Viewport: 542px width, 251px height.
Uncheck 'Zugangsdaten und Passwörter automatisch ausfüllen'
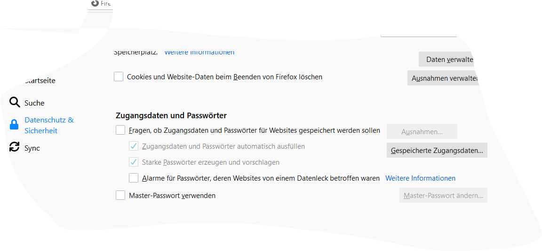coord(134,146)
